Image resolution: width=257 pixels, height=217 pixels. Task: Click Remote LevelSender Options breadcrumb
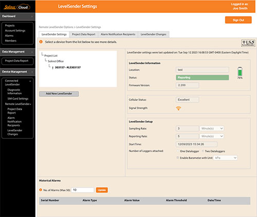pyautogui.click(x=56, y=27)
